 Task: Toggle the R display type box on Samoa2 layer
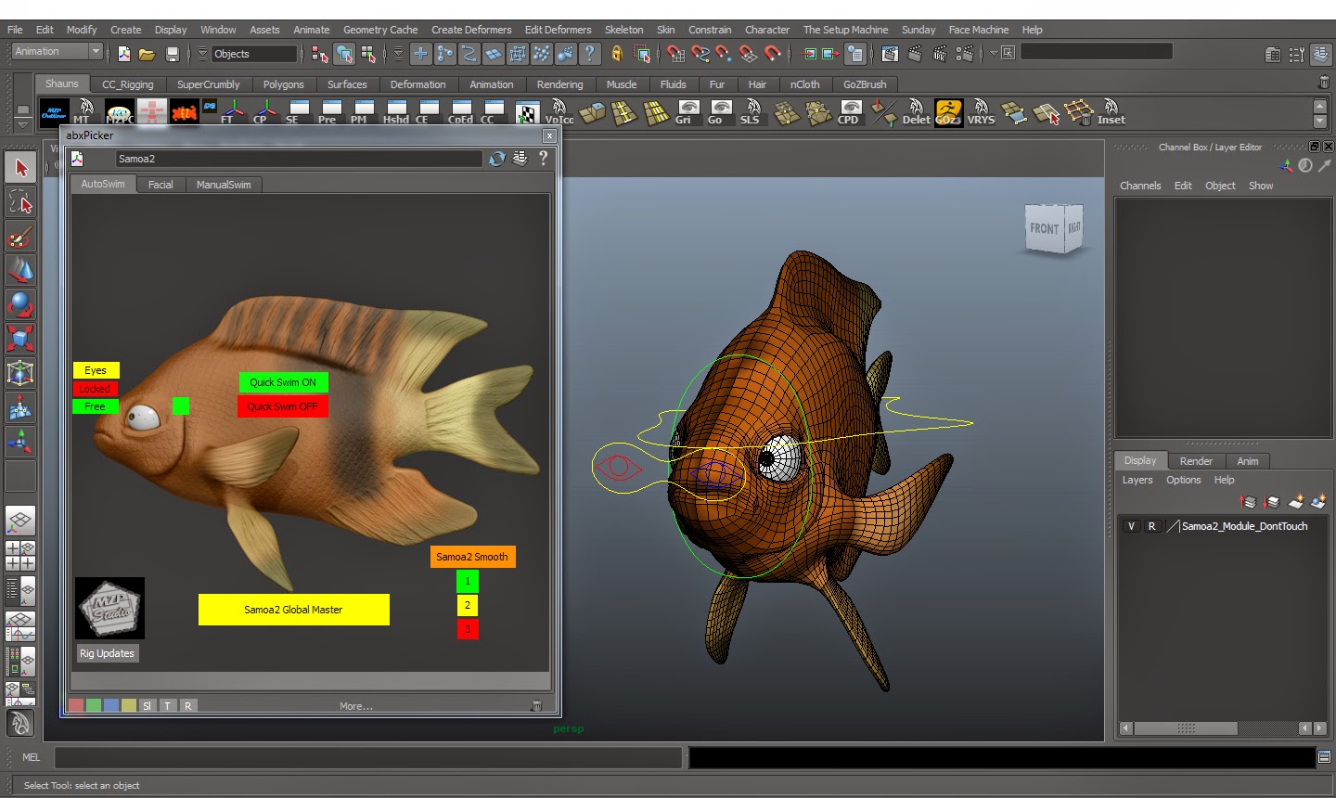[1151, 526]
